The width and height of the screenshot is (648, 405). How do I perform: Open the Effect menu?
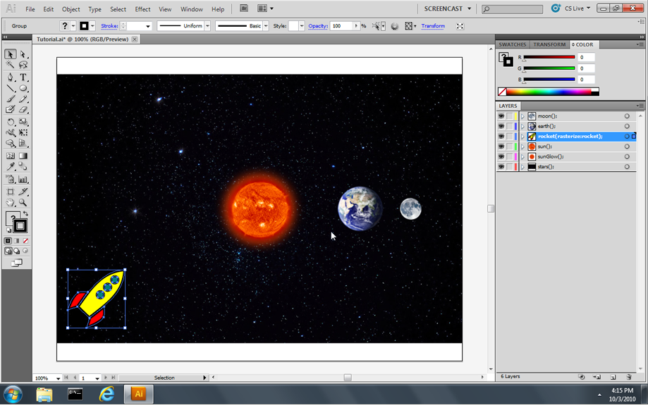click(x=142, y=9)
